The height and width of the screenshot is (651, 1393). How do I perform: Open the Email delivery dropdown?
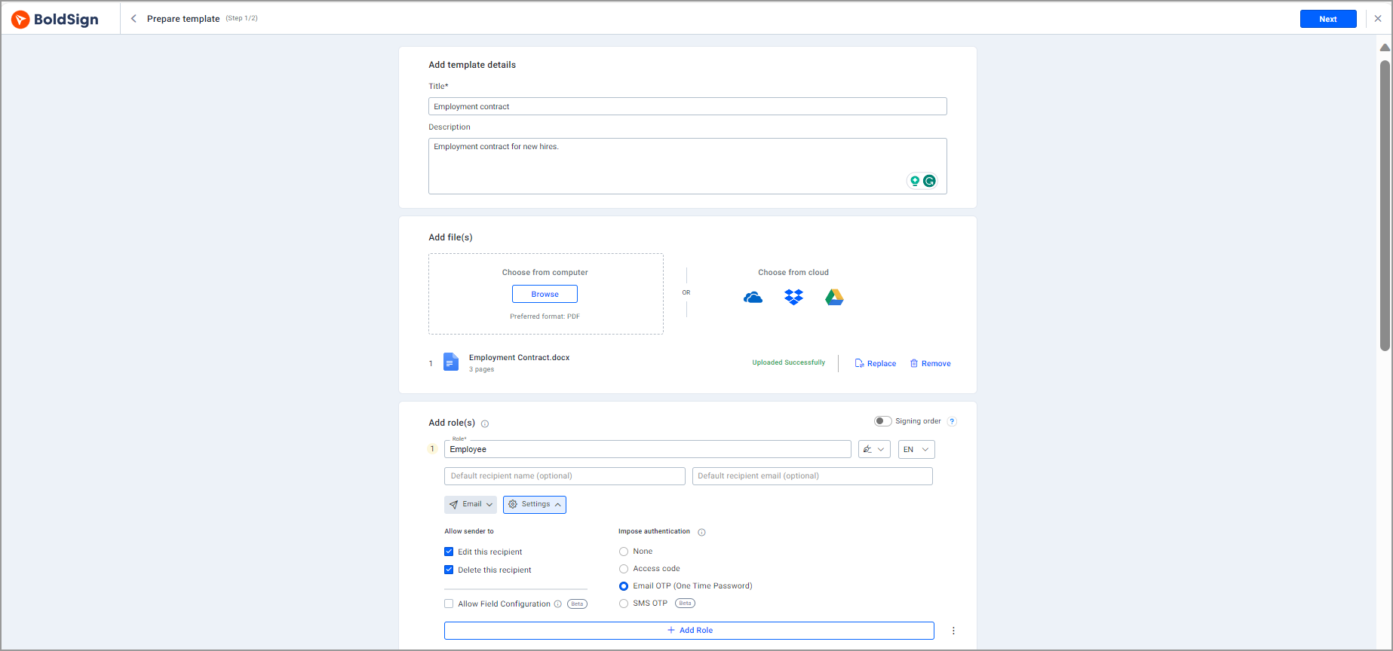click(471, 504)
